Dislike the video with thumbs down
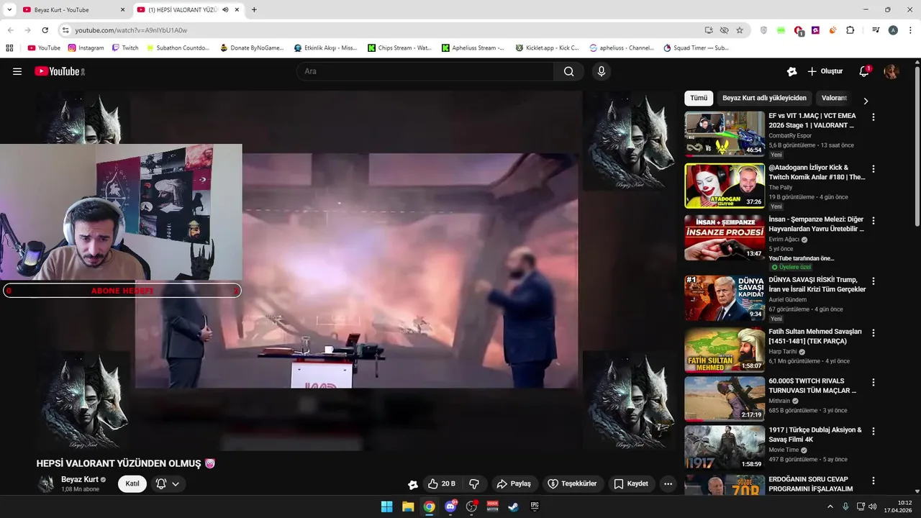The height and width of the screenshot is (518, 921). 474,483
